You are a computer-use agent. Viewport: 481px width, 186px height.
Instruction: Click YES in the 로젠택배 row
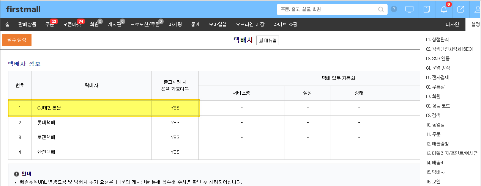175,138
